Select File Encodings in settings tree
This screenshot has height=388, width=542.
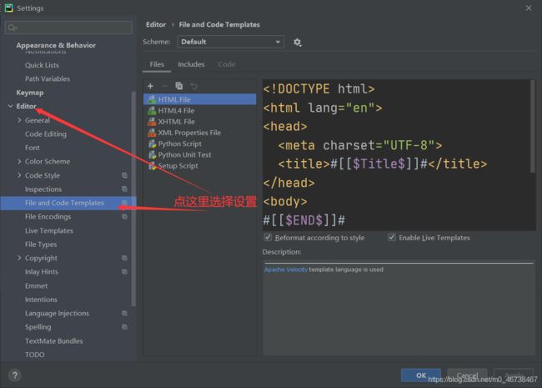click(48, 217)
